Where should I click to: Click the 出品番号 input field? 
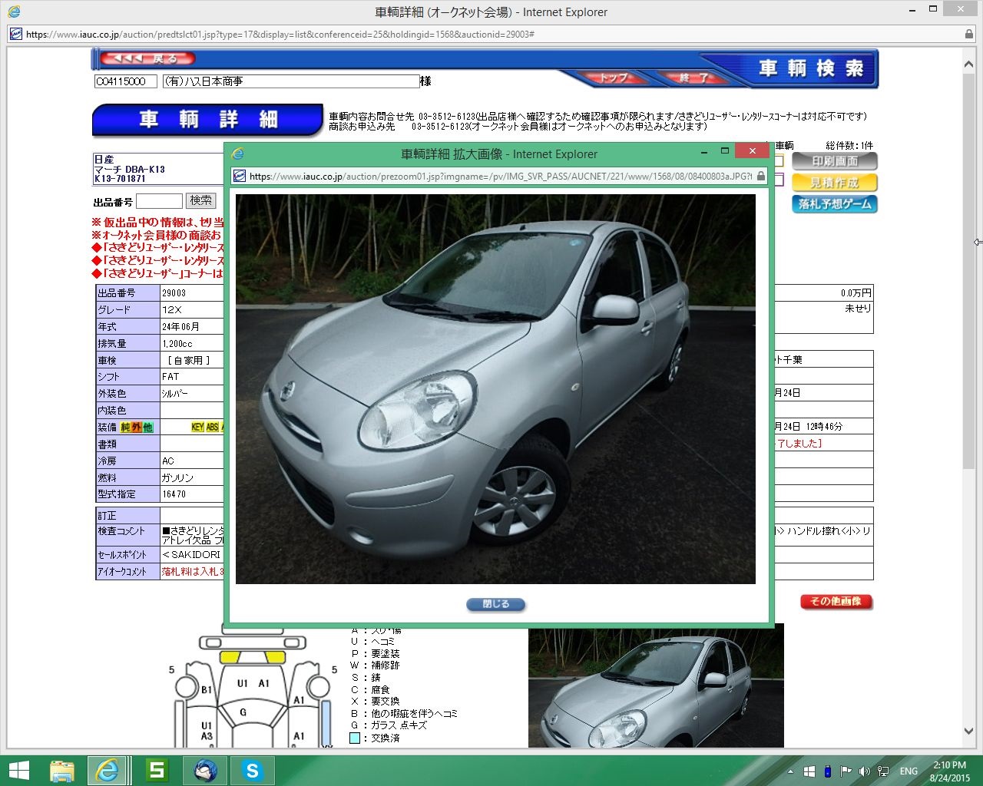159,201
